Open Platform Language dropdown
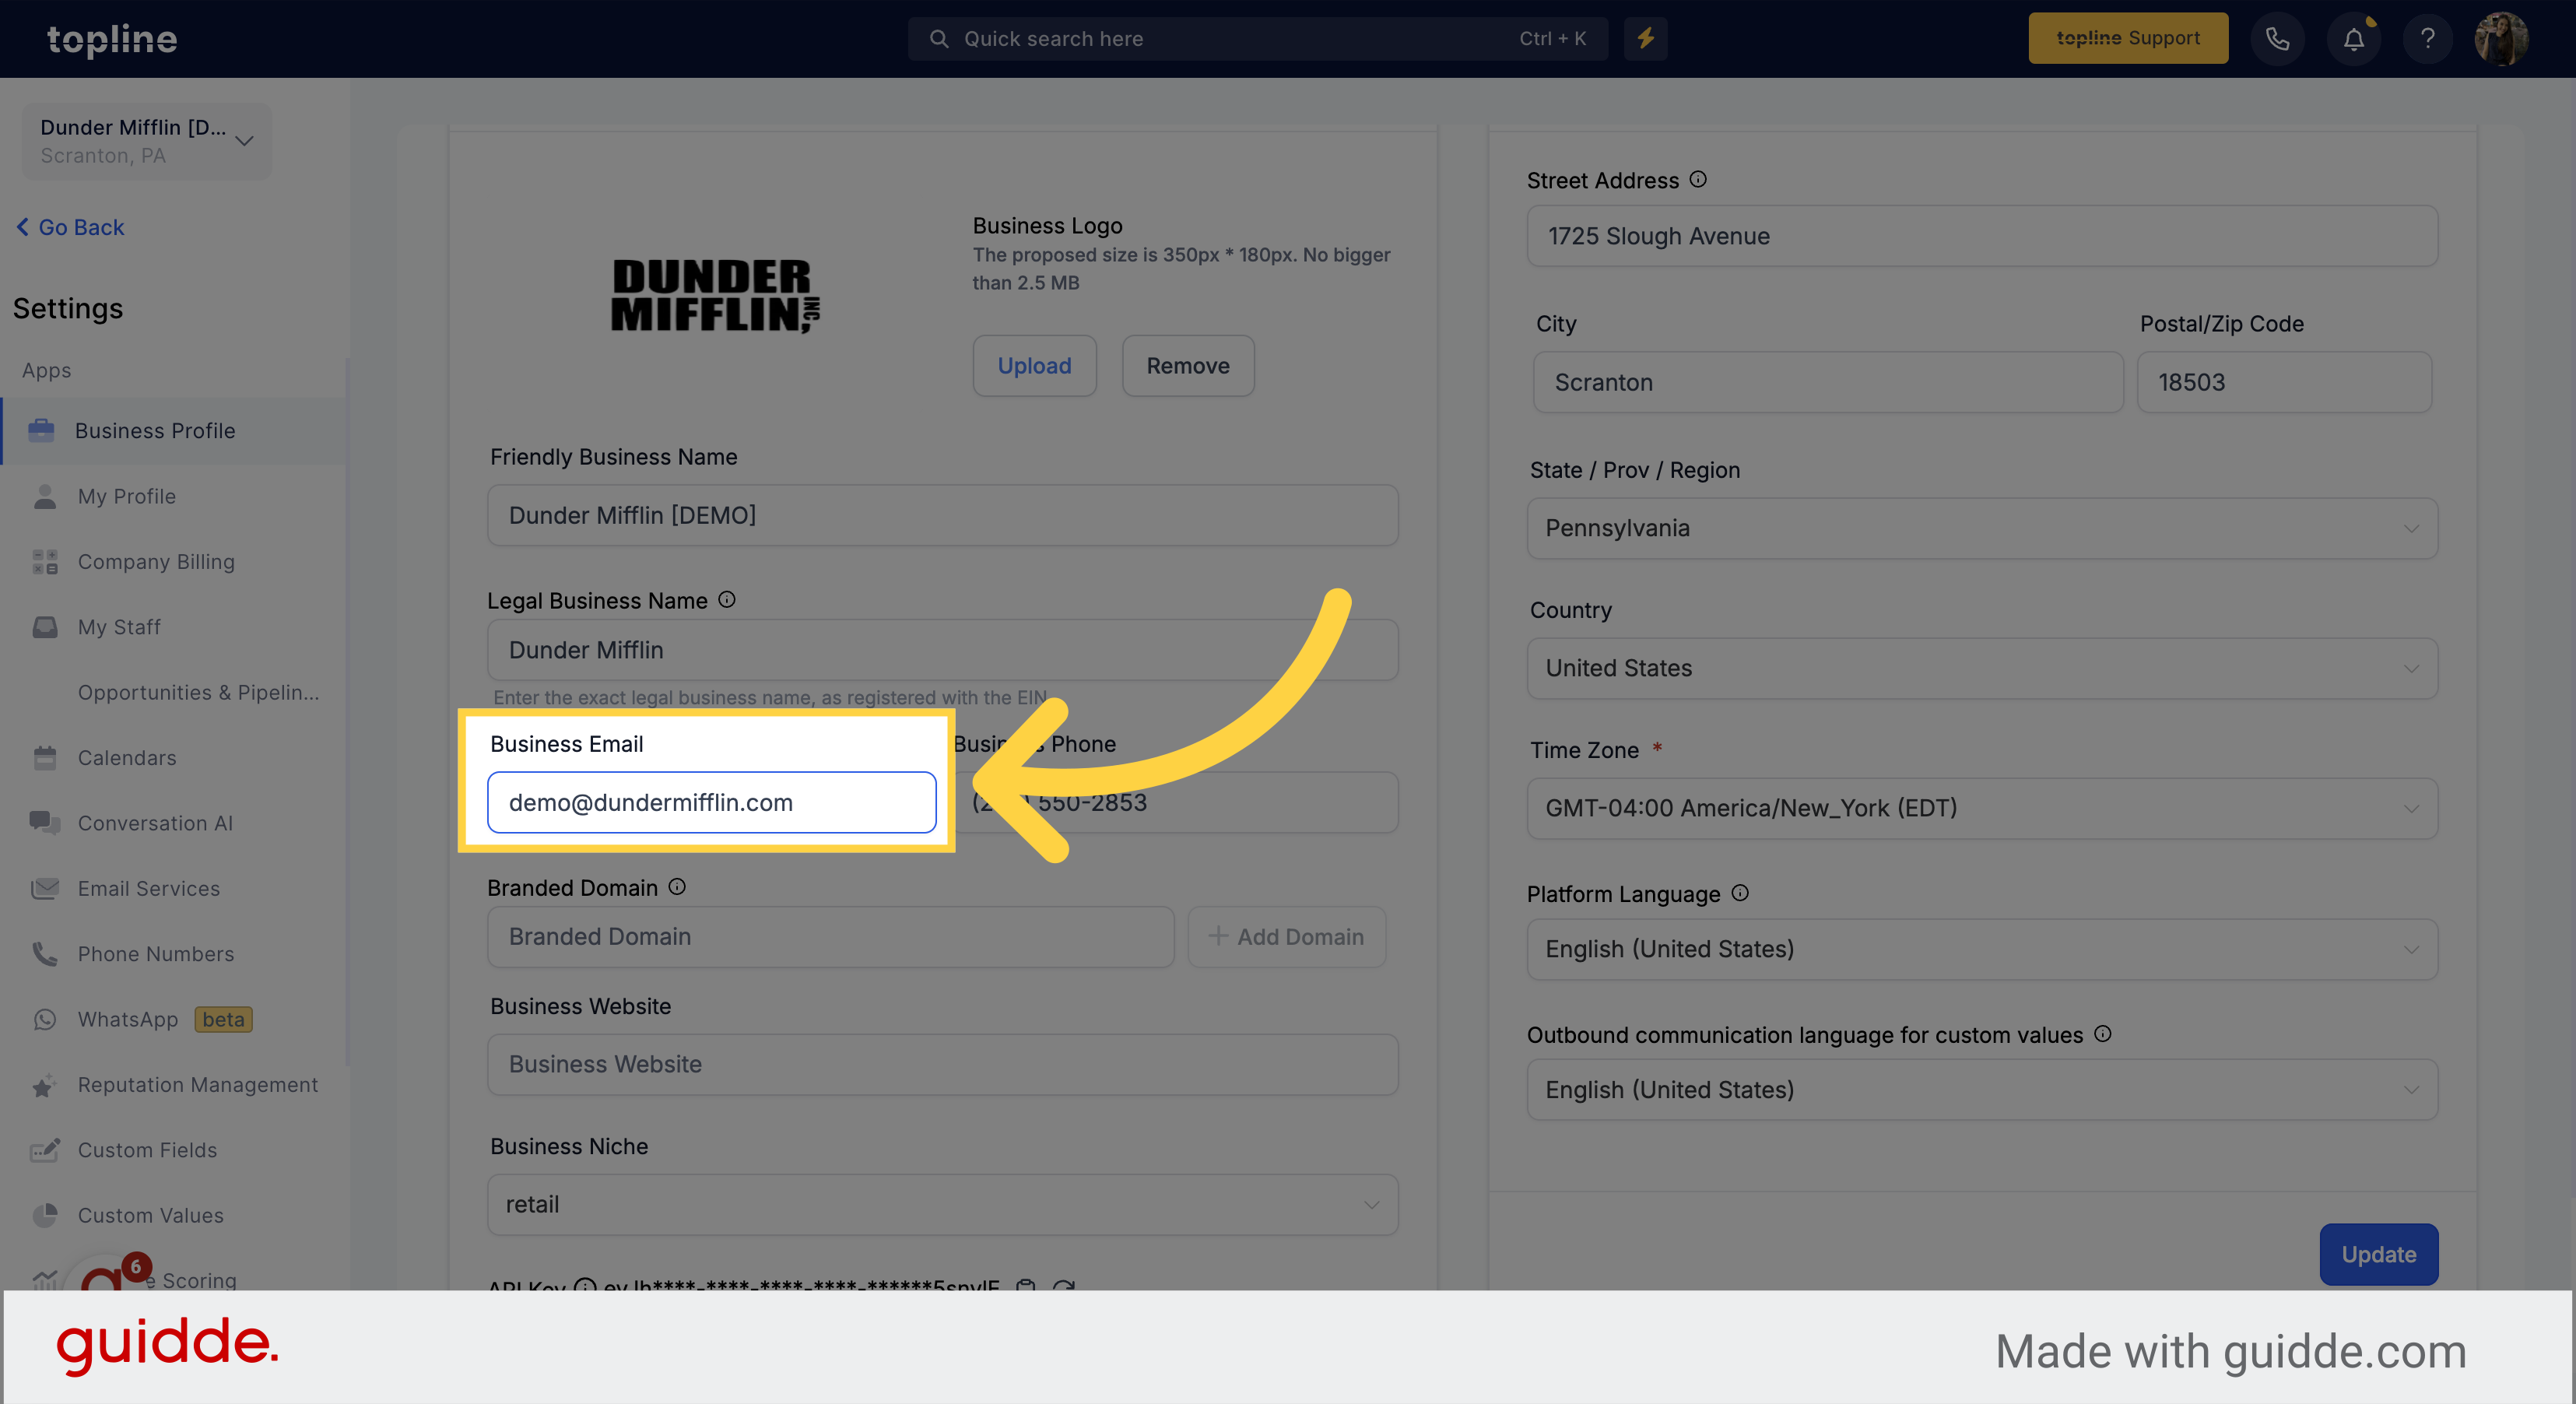 [x=1982, y=949]
